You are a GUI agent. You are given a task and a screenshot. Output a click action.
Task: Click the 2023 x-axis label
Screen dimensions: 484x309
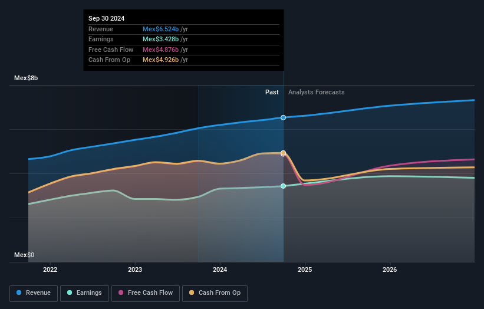pos(135,269)
